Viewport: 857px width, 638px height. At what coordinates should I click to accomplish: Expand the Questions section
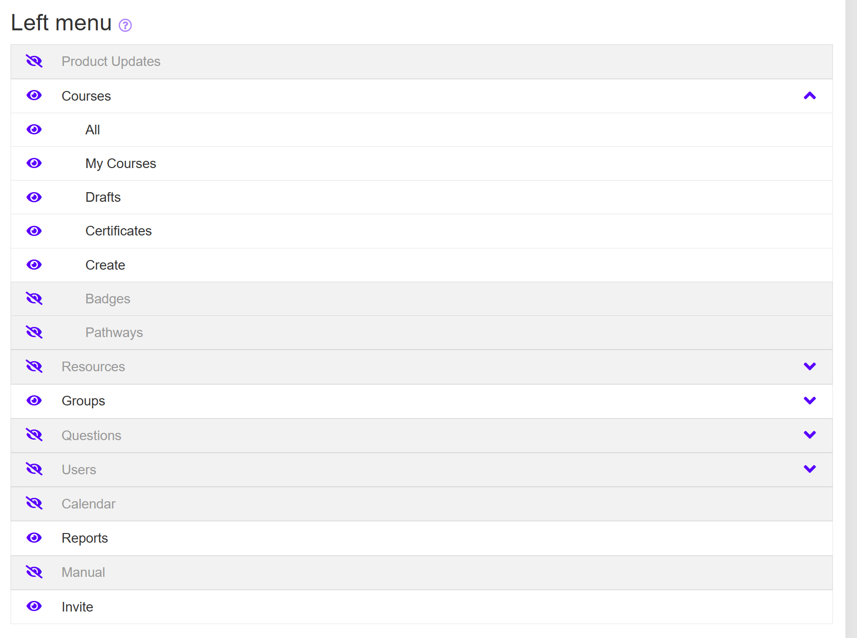tap(809, 435)
